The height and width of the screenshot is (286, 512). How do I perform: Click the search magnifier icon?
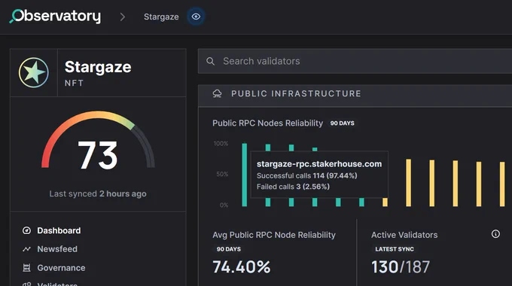point(211,61)
